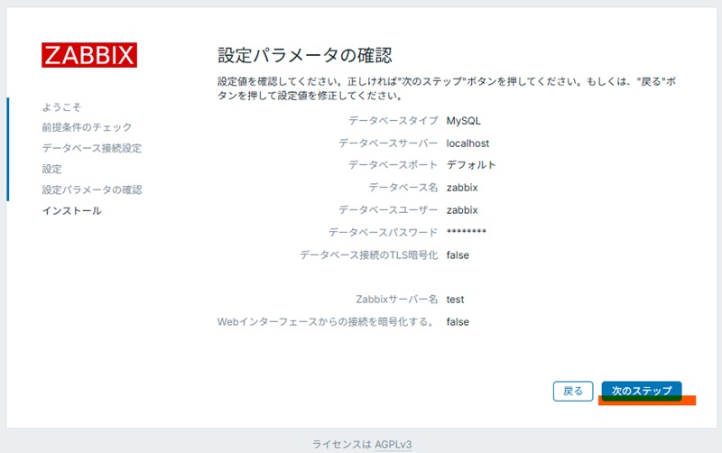Select the 前提条件のチェック step
This screenshot has width=722, height=453.
click(x=87, y=127)
